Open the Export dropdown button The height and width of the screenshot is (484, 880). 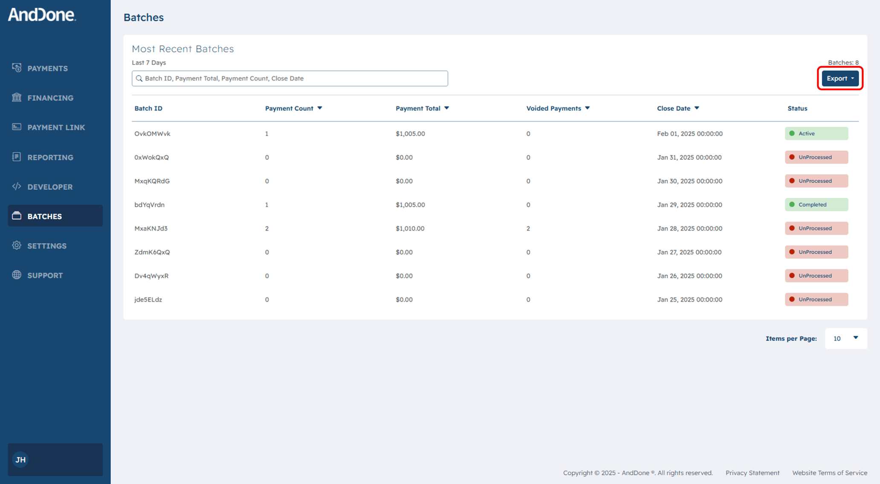click(x=840, y=78)
